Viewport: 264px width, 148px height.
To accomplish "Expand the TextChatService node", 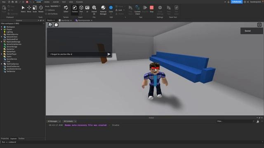I will [x=2, y=64].
